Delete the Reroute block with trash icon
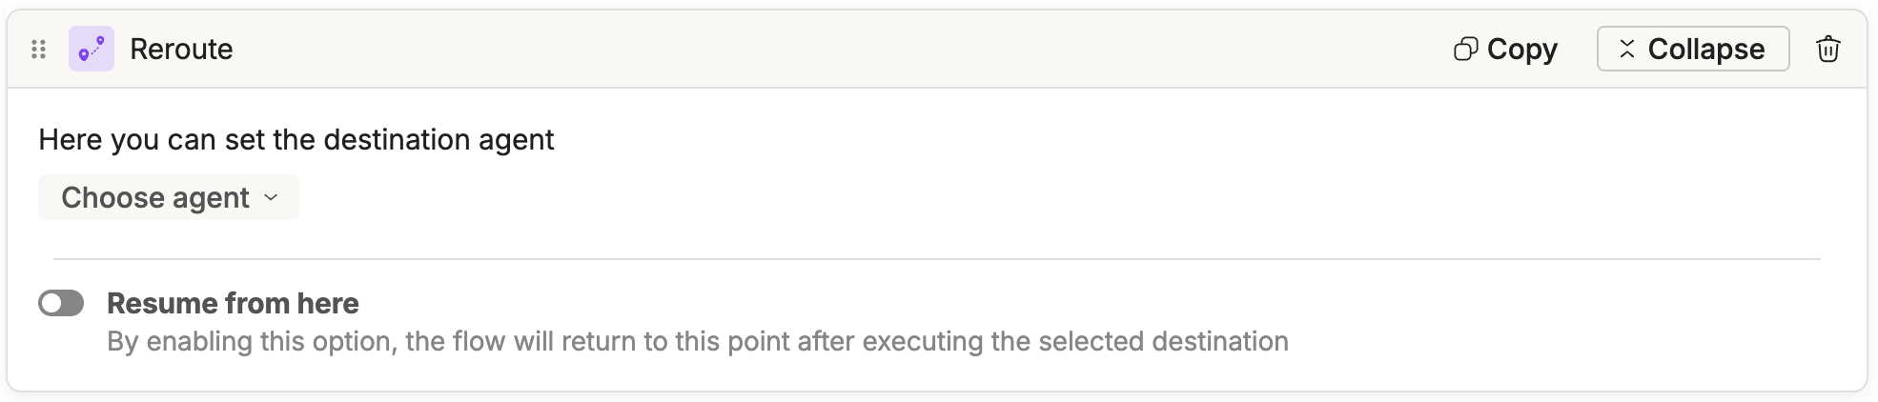The width and height of the screenshot is (1878, 402). pyautogui.click(x=1827, y=50)
